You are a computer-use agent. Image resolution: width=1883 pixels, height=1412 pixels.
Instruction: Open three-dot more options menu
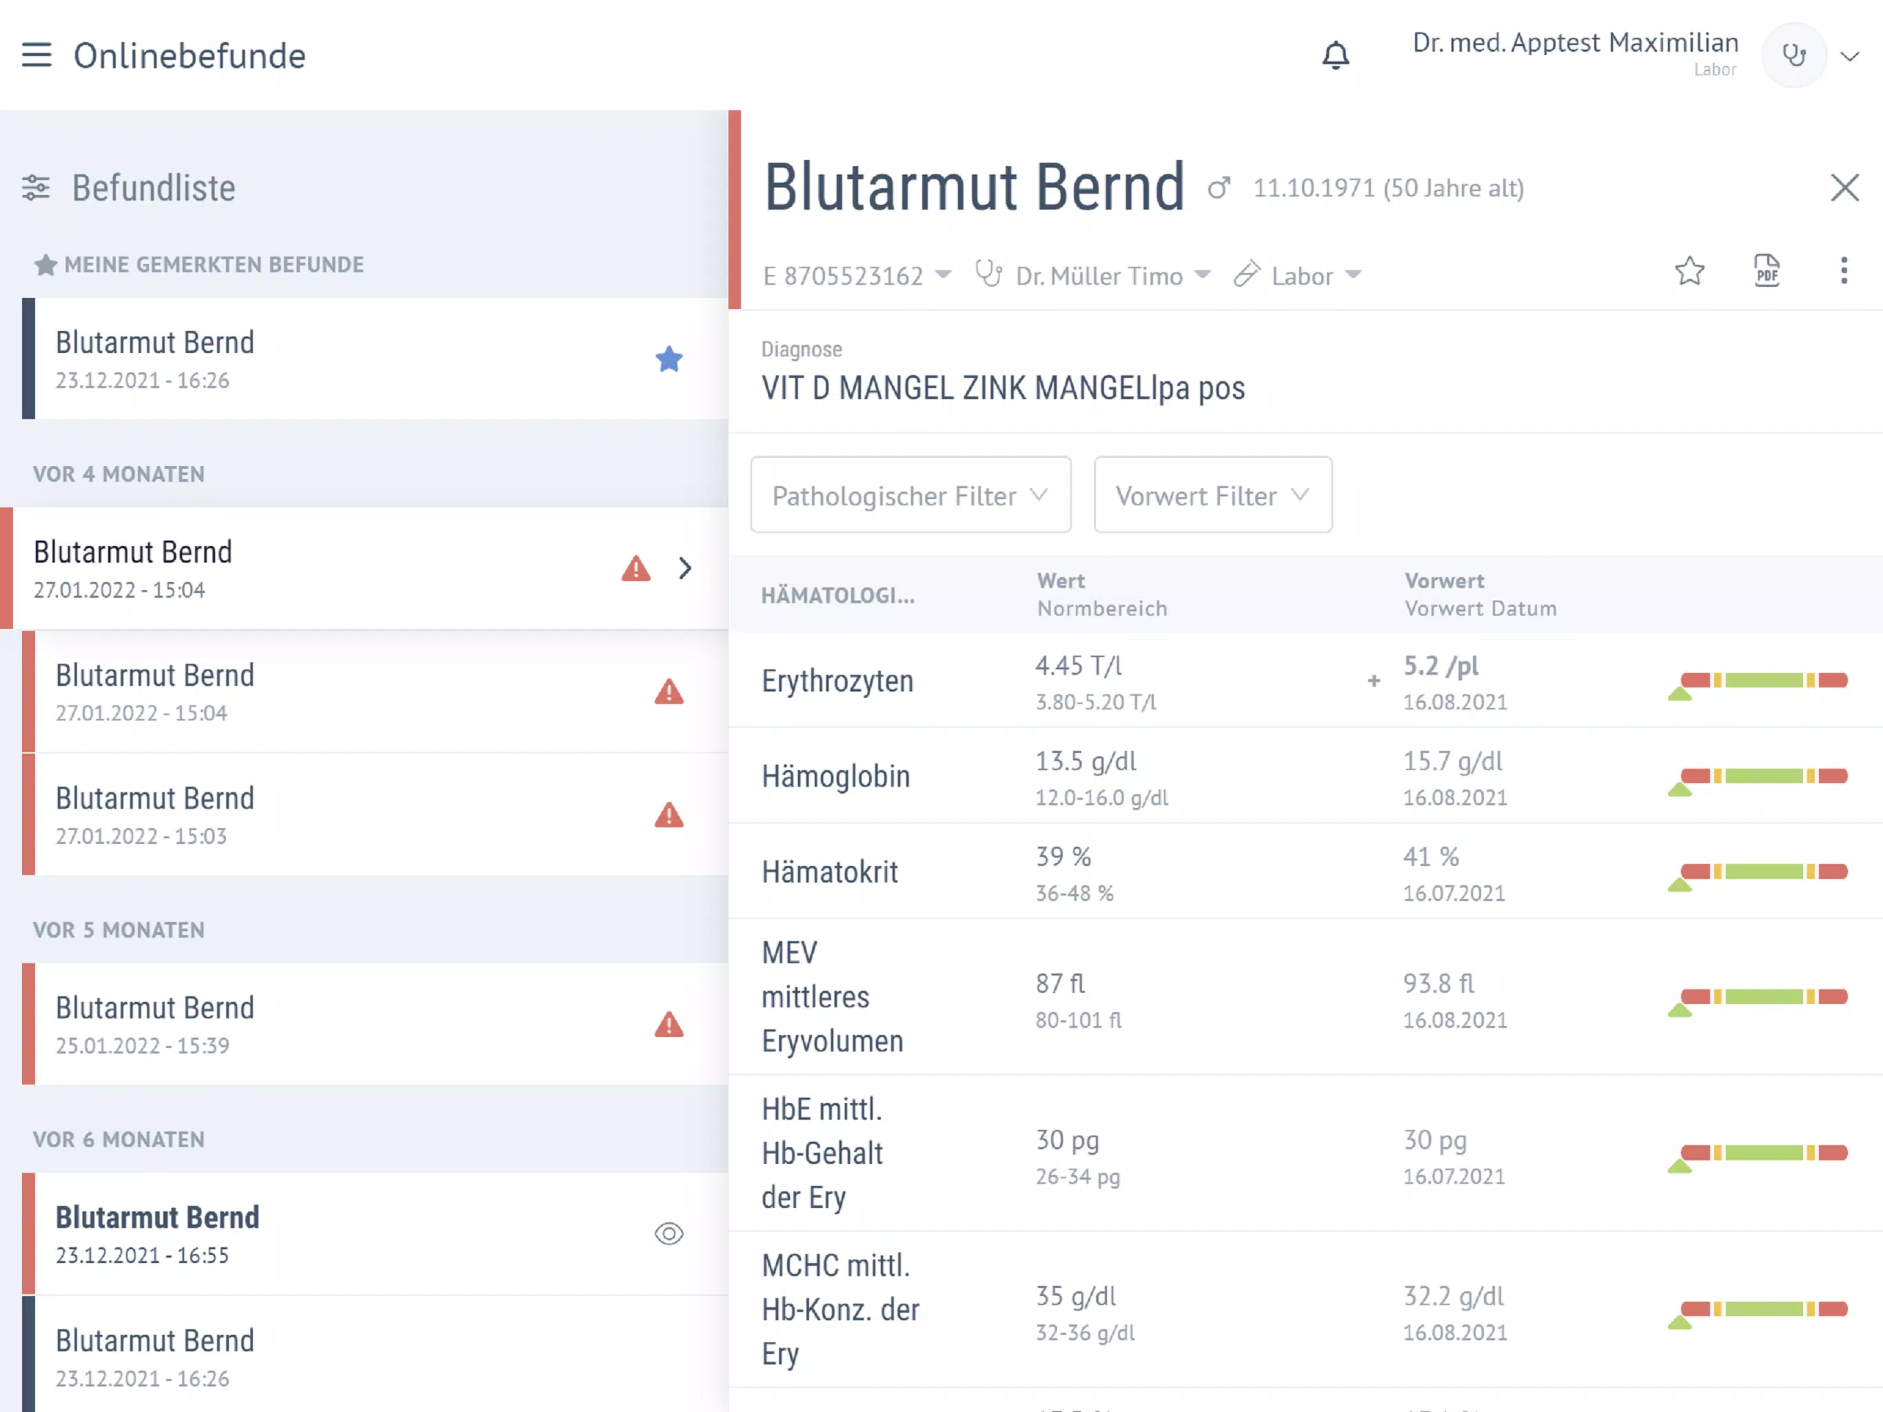click(x=1844, y=271)
